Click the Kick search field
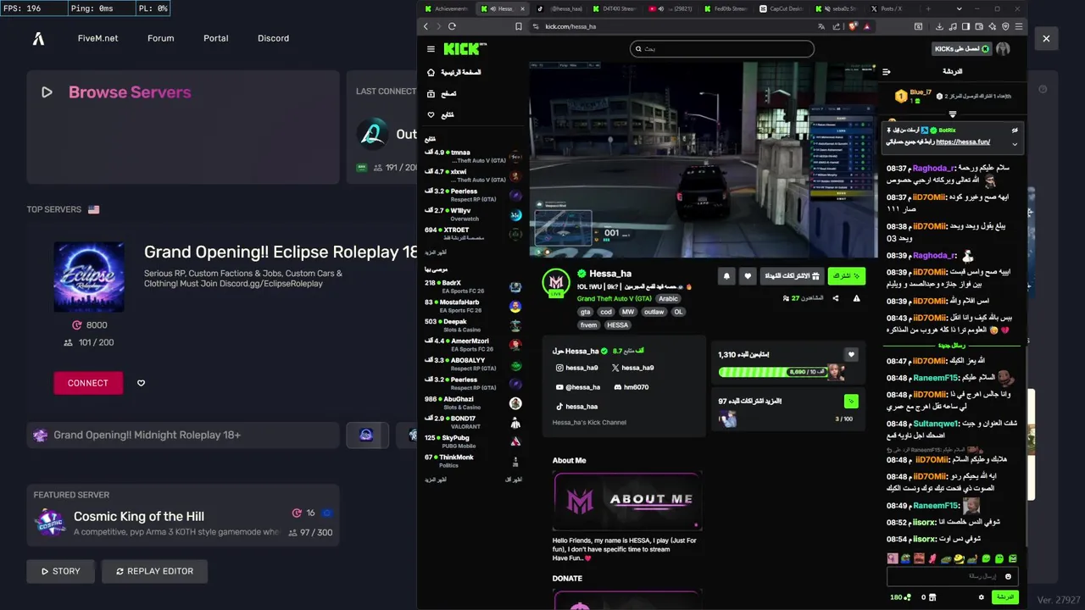Image resolution: width=1085 pixels, height=610 pixels. pos(722,49)
